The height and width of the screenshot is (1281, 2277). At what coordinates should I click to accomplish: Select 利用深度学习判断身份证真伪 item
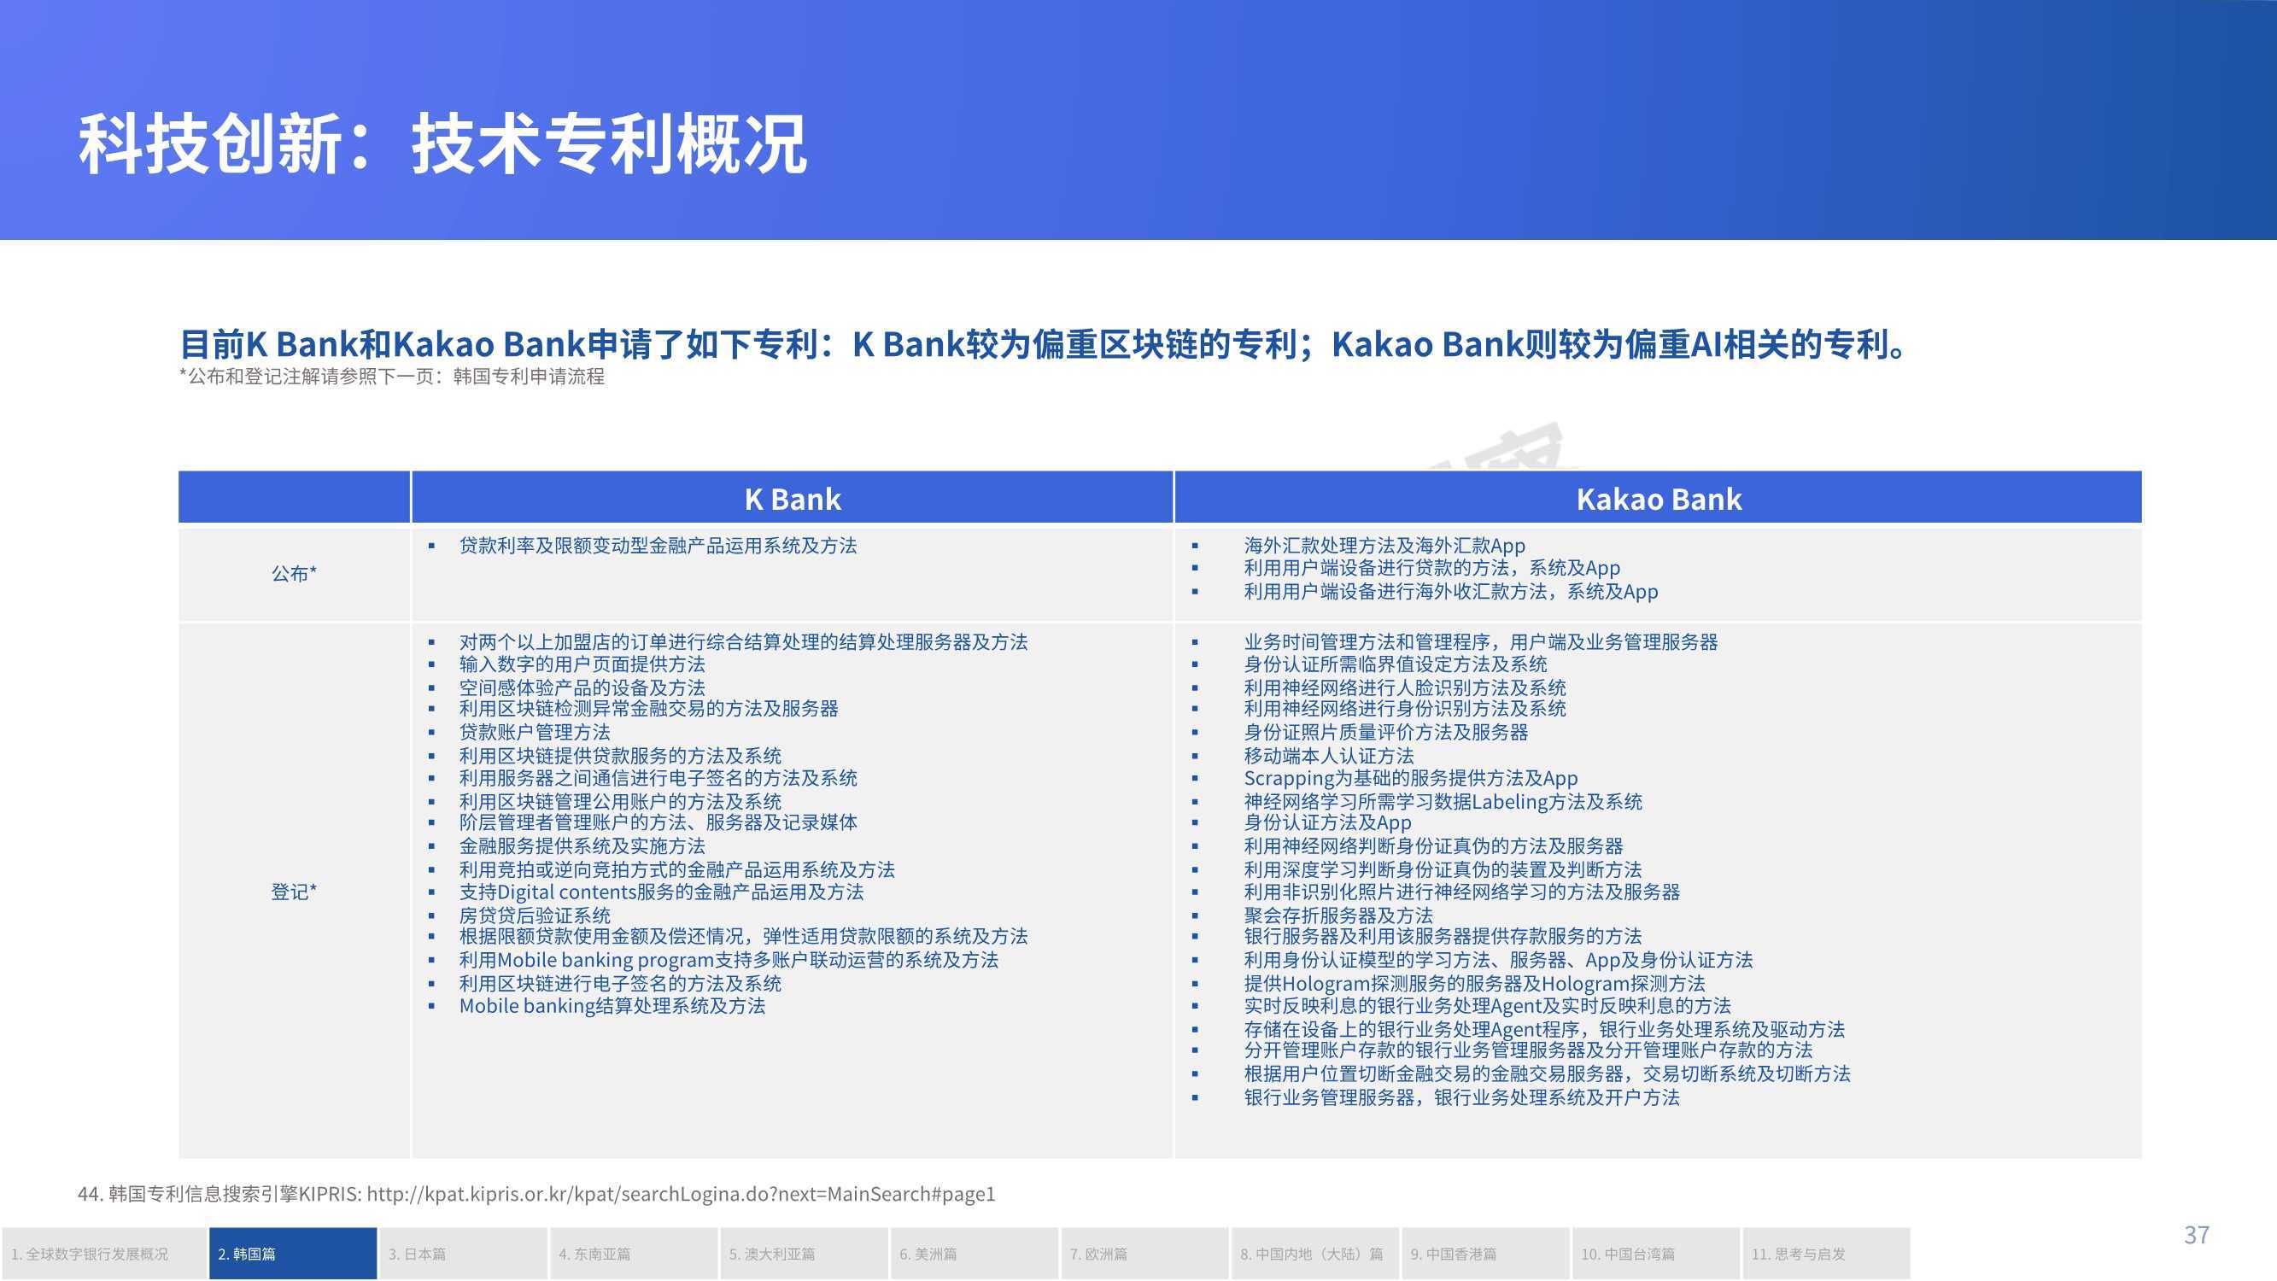pyautogui.click(x=1443, y=870)
